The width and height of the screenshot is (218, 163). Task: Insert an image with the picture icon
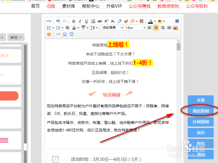(175, 28)
